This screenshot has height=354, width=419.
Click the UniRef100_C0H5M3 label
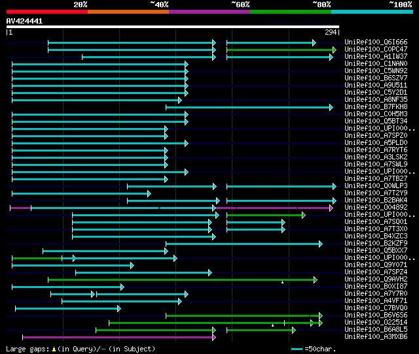click(376, 114)
